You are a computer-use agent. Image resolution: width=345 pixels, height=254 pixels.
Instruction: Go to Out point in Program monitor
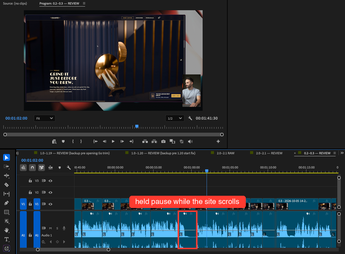[x=131, y=141]
